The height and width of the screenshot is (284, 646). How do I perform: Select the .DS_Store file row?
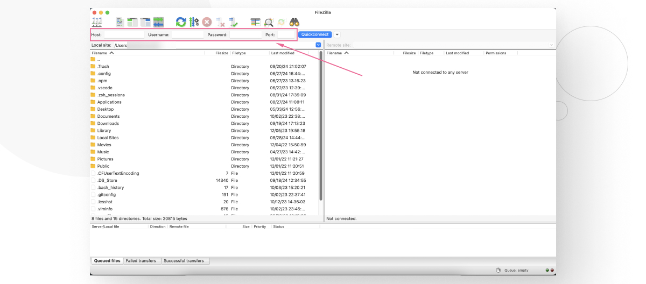tap(205, 180)
